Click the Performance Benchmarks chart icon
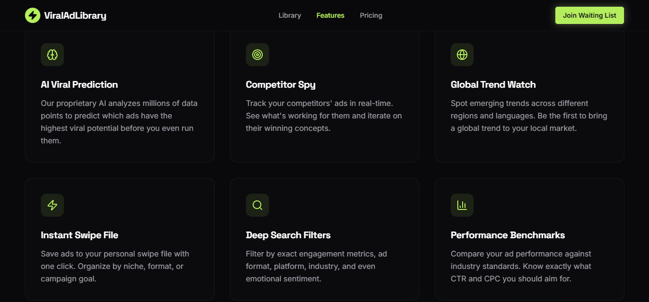649x302 pixels. [462, 205]
